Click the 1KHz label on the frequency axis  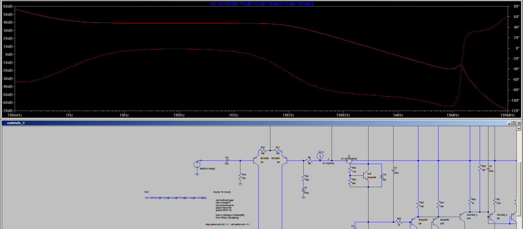pyautogui.click(x=234, y=115)
